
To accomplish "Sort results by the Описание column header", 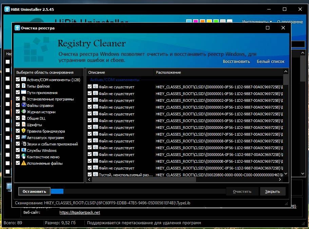I will [x=120, y=72].
